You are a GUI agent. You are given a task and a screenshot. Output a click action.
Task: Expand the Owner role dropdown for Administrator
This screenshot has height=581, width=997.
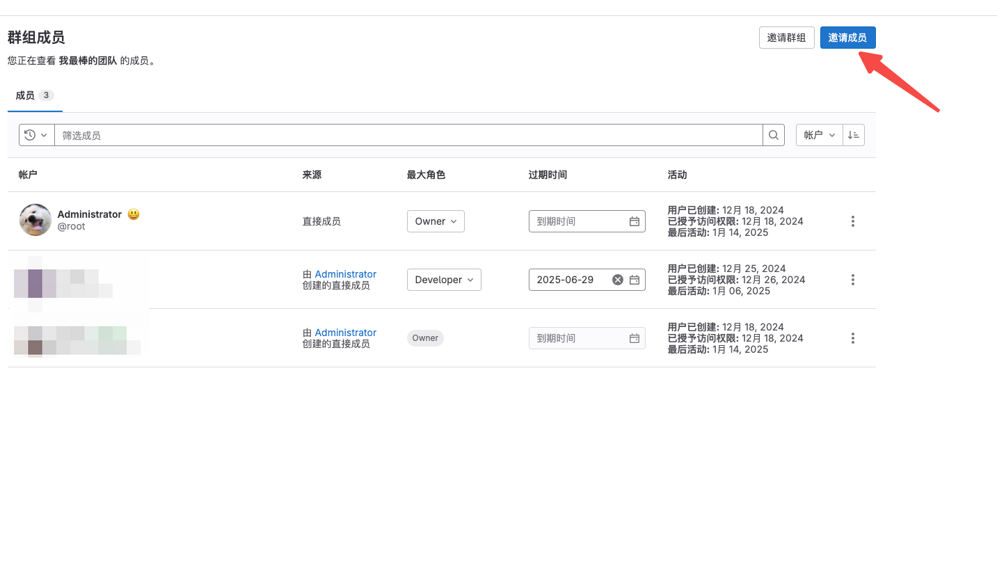[x=436, y=221]
